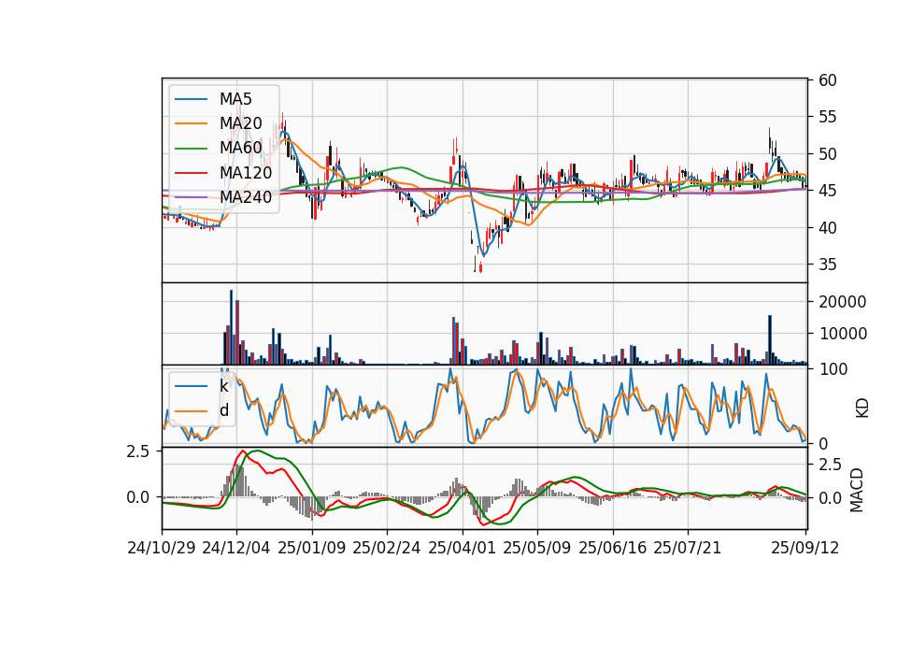The height and width of the screenshot is (645, 897).
Task: Click the MA120 legend label
Action: coord(246,172)
